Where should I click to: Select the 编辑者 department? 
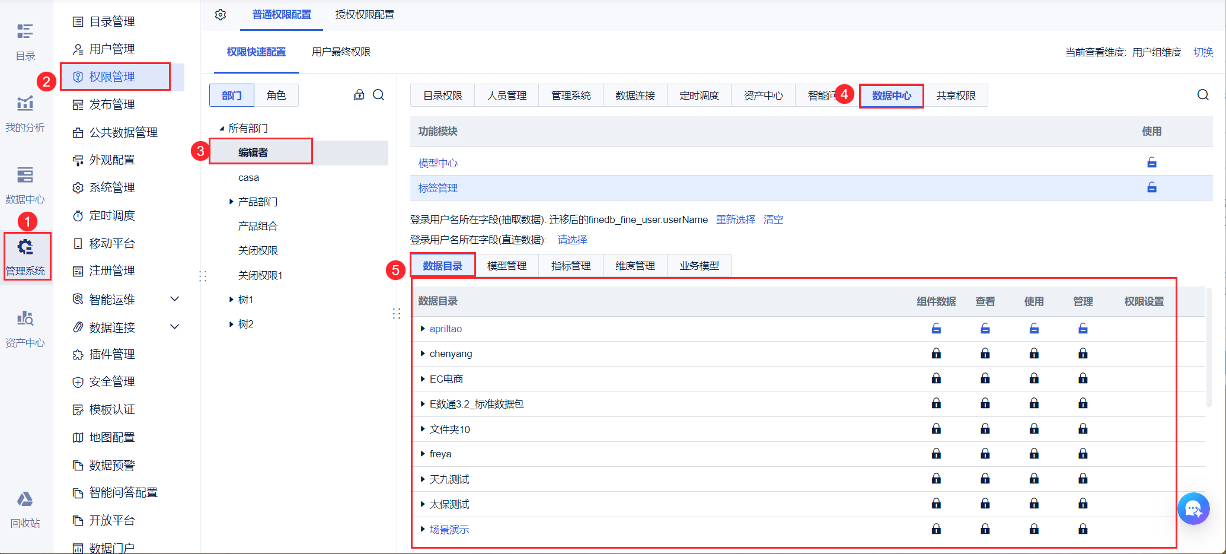coord(253,152)
